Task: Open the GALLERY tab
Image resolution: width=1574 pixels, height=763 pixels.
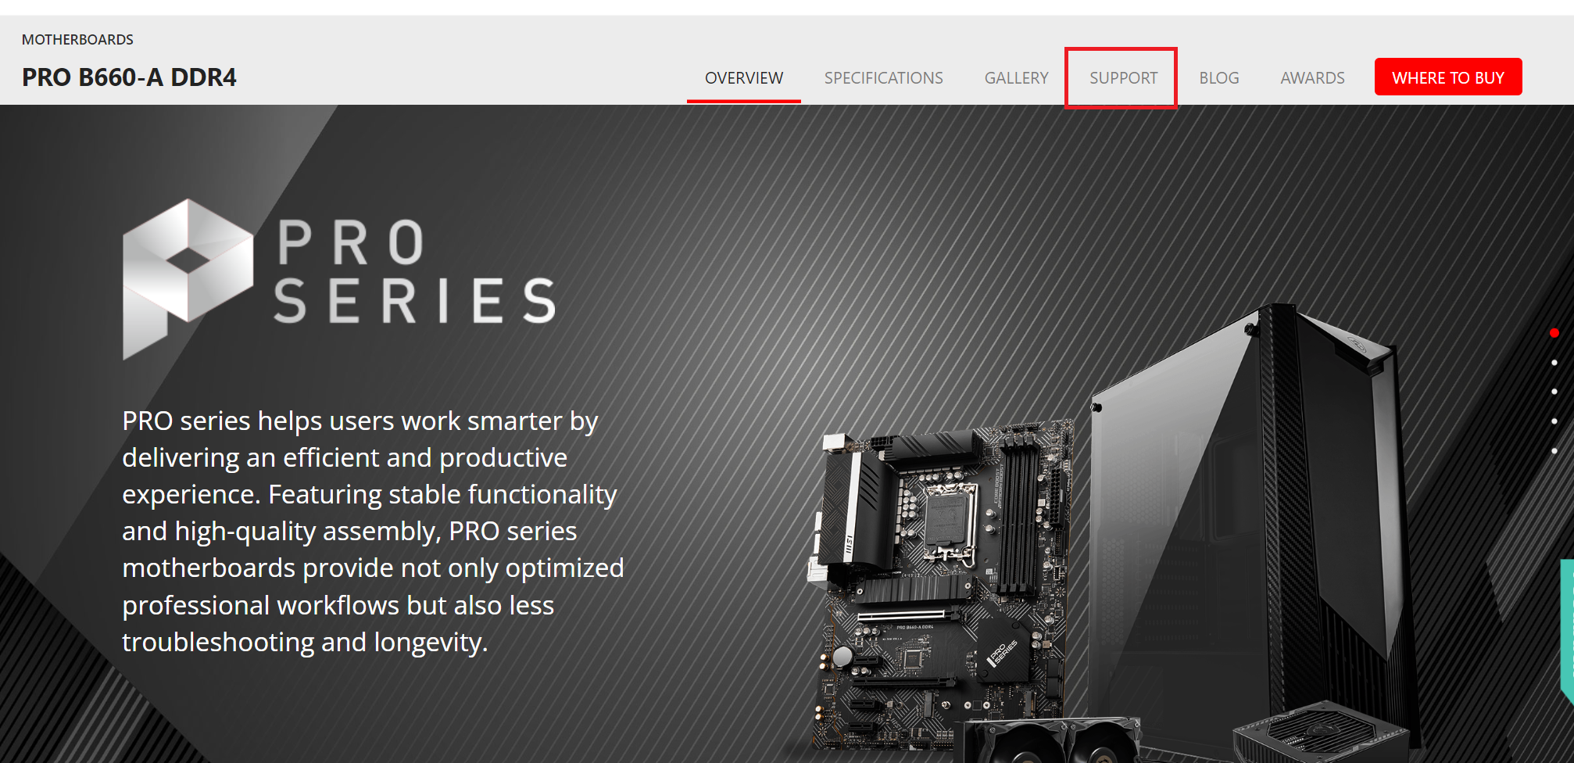Action: 1016,78
